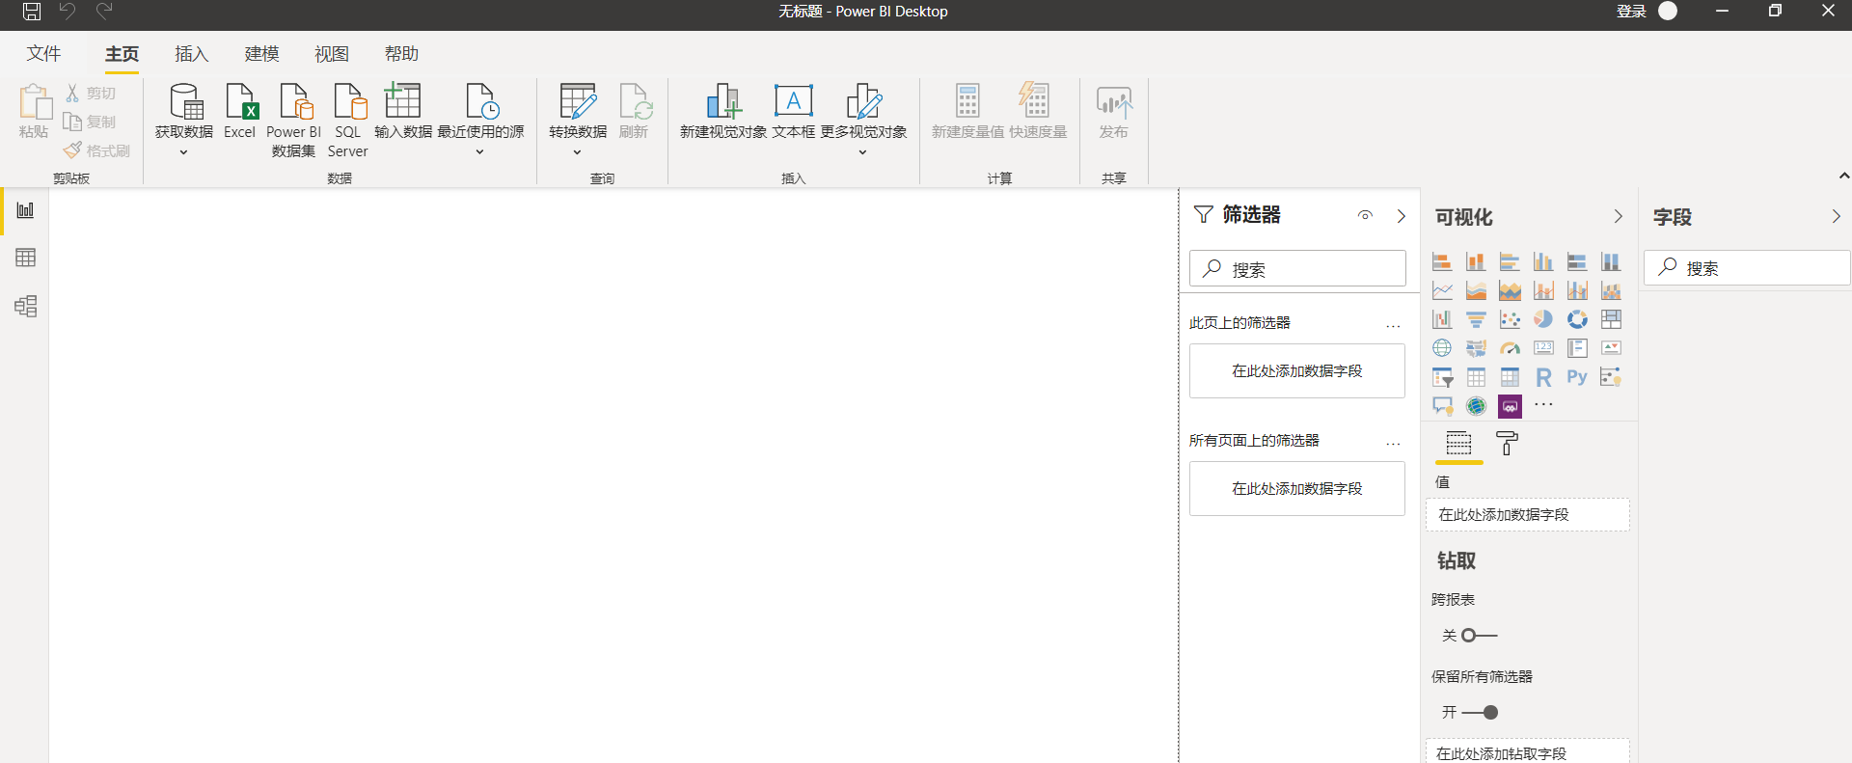Select the globe map visual
1852x763 pixels.
pyautogui.click(x=1442, y=348)
